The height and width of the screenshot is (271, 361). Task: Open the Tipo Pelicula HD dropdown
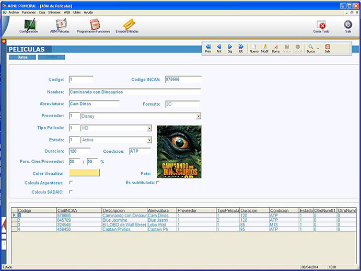click(x=149, y=128)
